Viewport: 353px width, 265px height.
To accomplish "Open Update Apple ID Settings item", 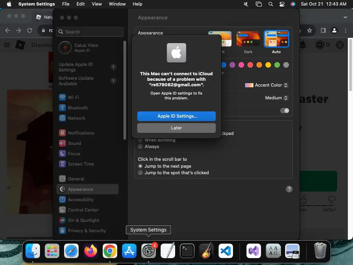I will coord(88,67).
